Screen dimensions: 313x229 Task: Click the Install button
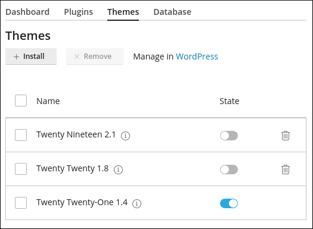[x=31, y=57]
